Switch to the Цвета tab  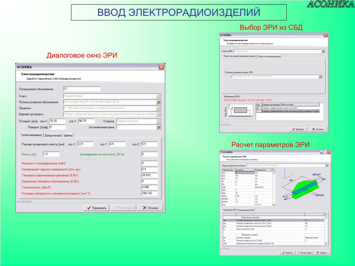click(68, 135)
